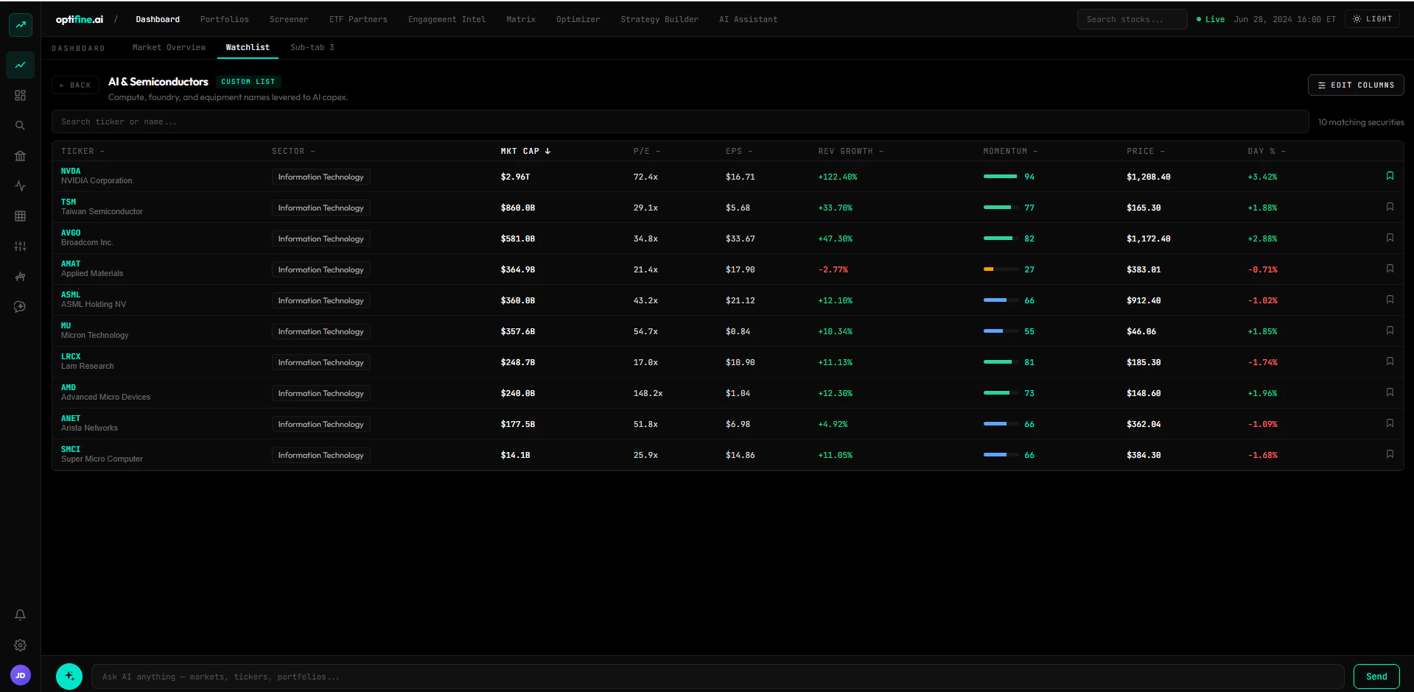Open Strategy Builder via its sidebar icon
Viewport: 1414px width, 692px height.
point(21,276)
